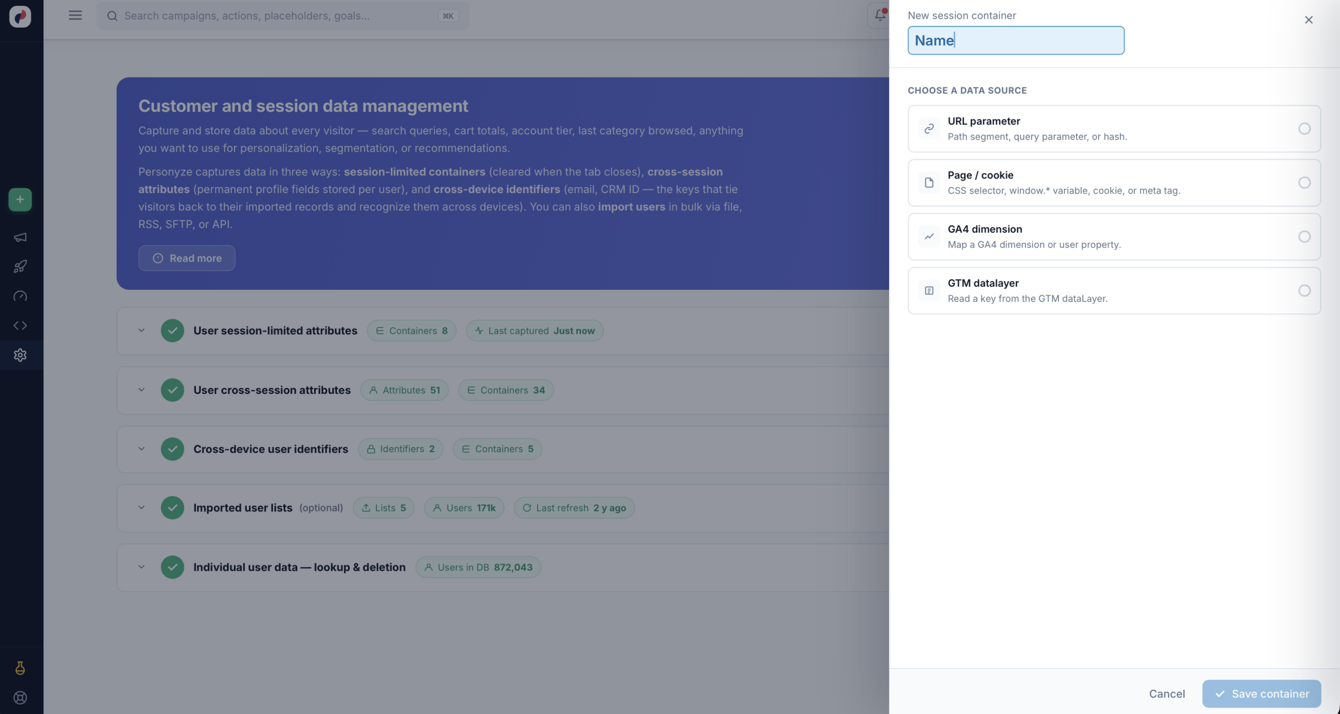This screenshot has height=714, width=1340.
Task: Click green check of Imported user lists
Action: [172, 507]
